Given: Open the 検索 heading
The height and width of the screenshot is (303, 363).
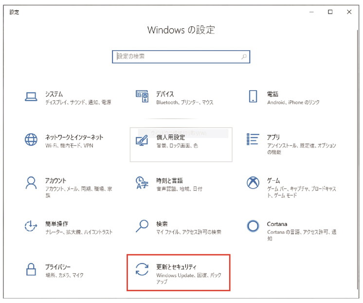Looking at the screenshot, I should 162,224.
